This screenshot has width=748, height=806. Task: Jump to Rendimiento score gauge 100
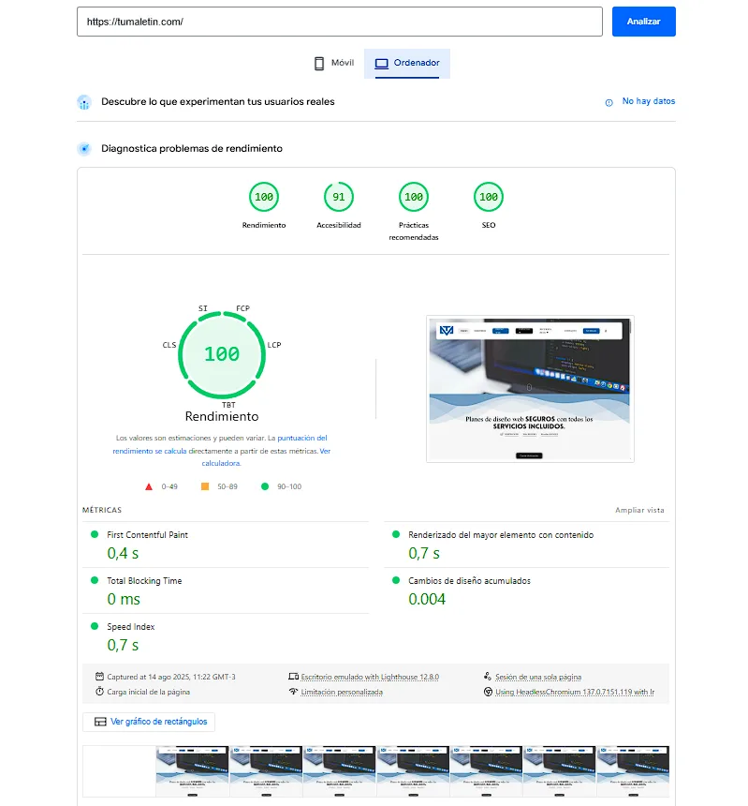(264, 197)
